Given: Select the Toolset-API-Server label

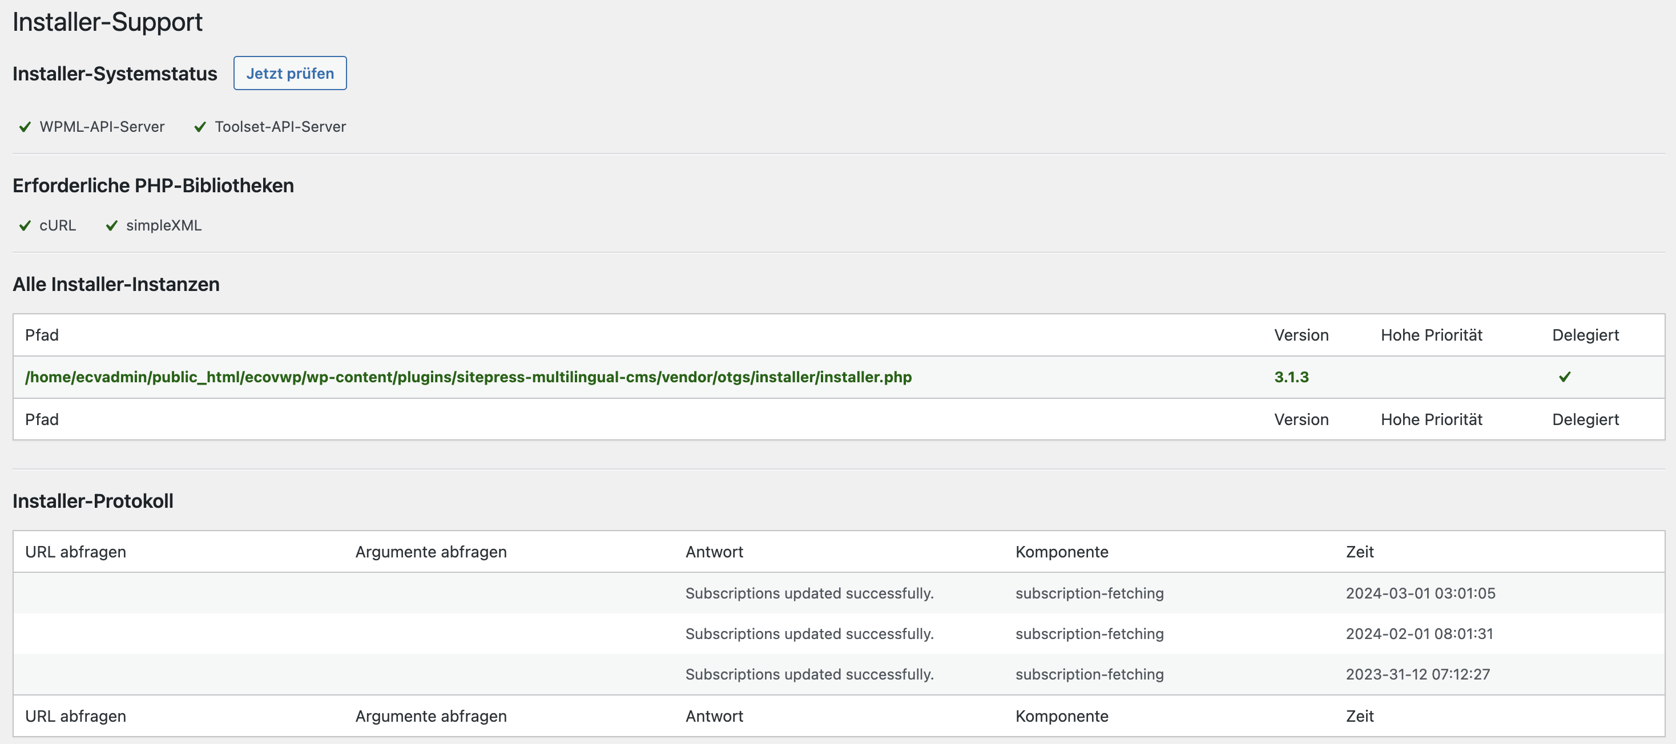Looking at the screenshot, I should (x=280, y=127).
